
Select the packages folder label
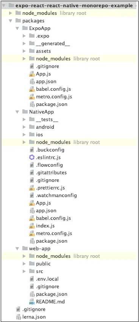click(x=33, y=21)
